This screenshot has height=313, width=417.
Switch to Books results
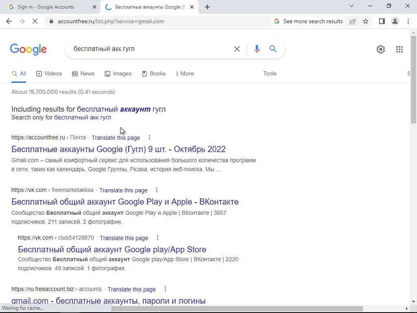pyautogui.click(x=154, y=73)
